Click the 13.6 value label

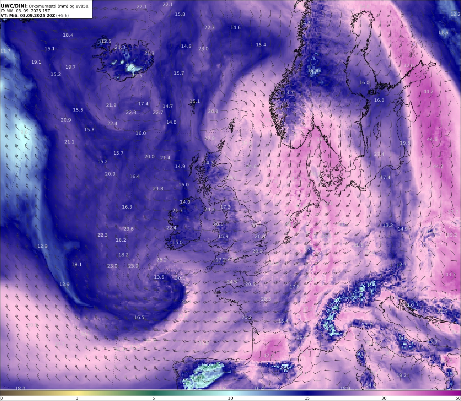pos(159,277)
